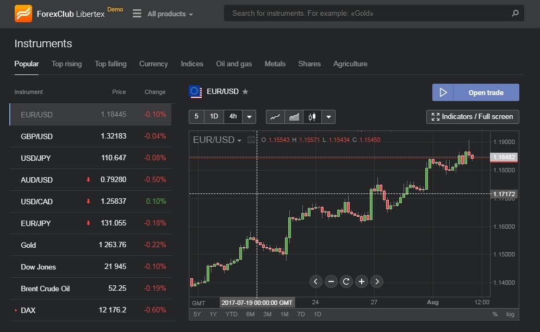The width and height of the screenshot is (540, 332).
Task: Switch to the Popular tab
Action: point(27,64)
